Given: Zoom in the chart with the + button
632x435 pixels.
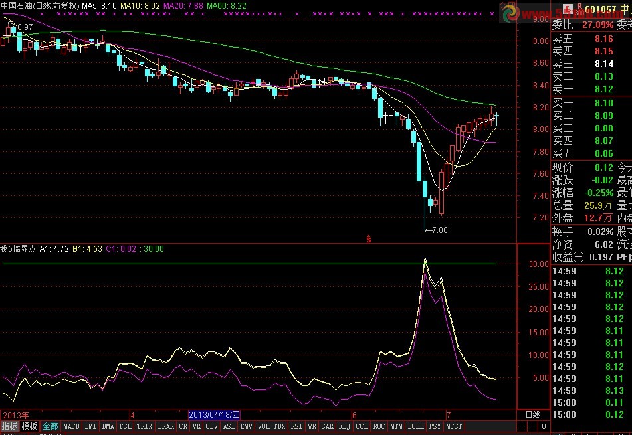Looking at the screenshot, I should click(x=522, y=426).
